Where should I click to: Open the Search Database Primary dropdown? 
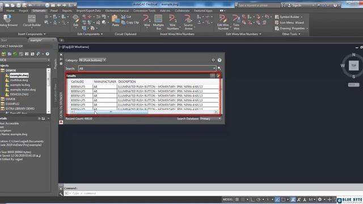pyautogui.click(x=210, y=118)
